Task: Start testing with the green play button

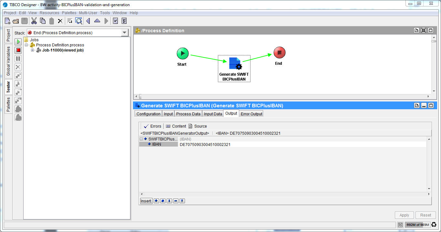Action: [18, 42]
